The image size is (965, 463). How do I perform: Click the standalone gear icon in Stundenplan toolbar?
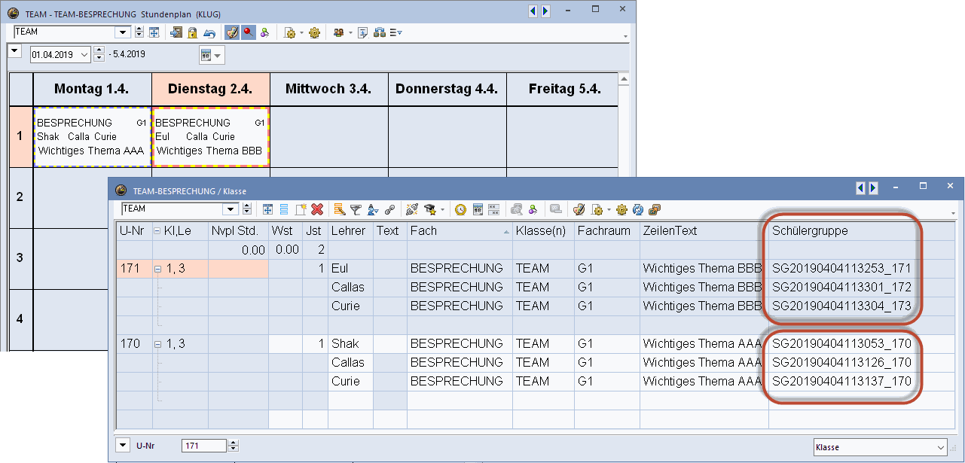(x=314, y=32)
